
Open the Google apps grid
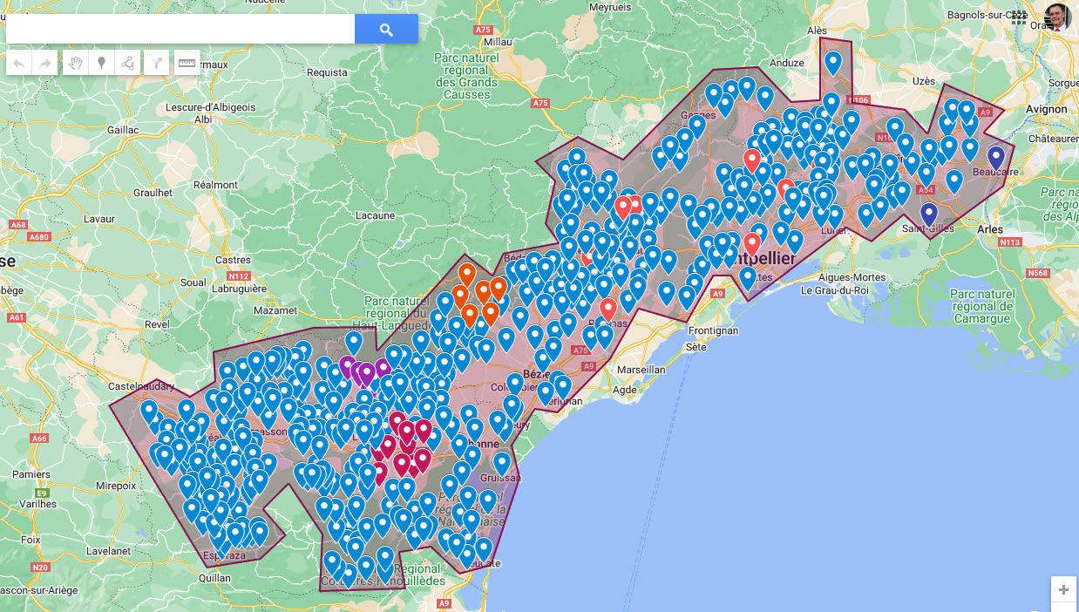[1019, 17]
